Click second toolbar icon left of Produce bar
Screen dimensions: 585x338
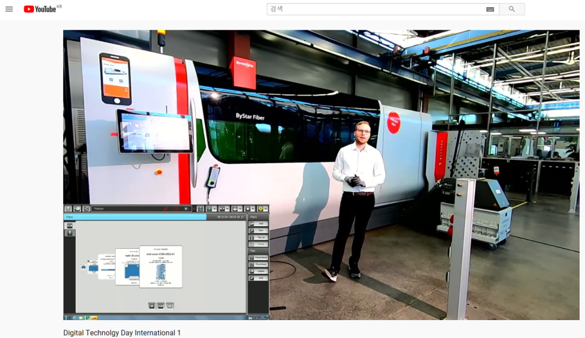[77, 209]
